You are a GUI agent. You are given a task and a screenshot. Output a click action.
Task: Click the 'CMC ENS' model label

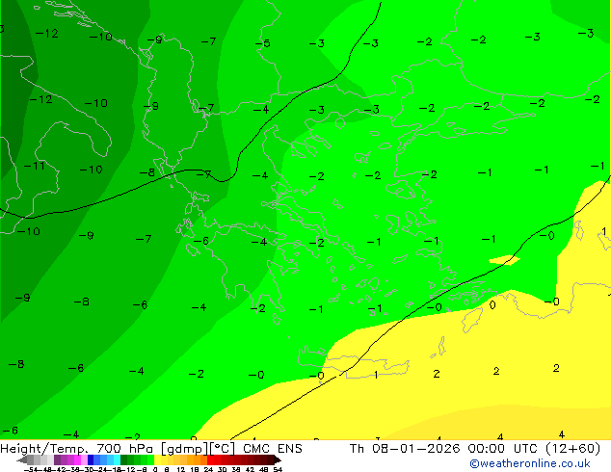273,449
